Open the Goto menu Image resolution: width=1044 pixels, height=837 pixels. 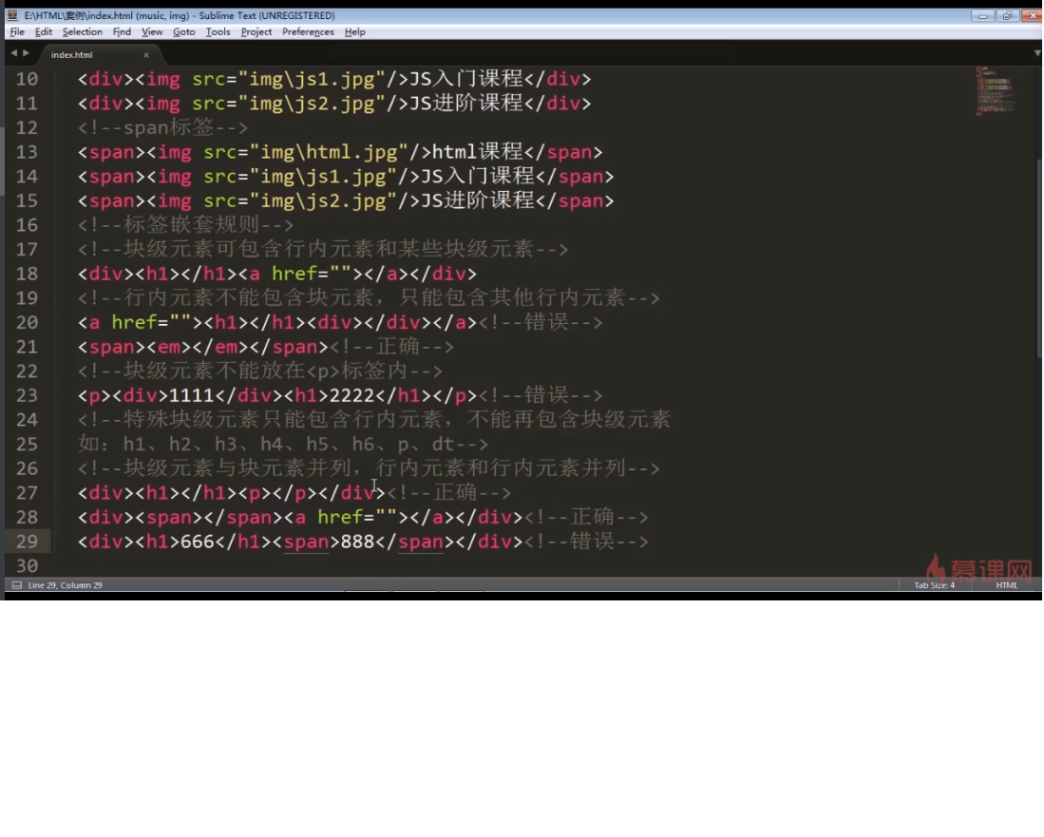coord(183,32)
